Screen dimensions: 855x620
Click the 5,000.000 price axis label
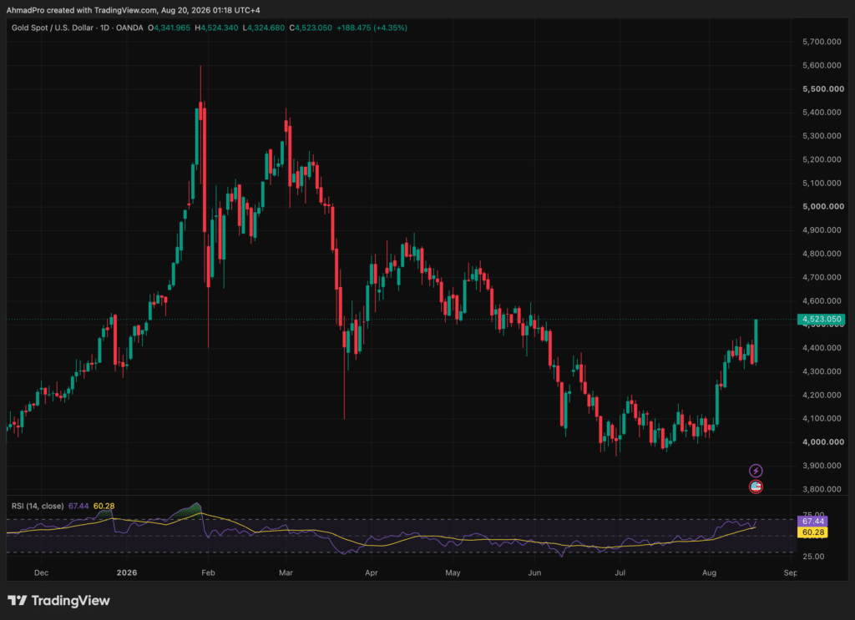(822, 206)
